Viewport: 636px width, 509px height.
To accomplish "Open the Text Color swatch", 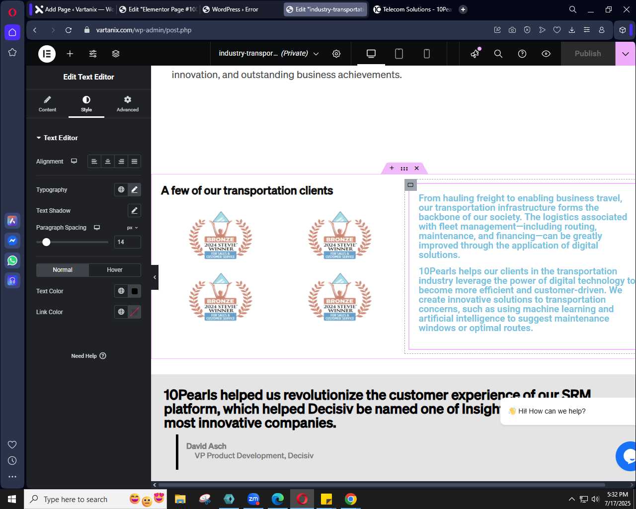I will click(134, 291).
